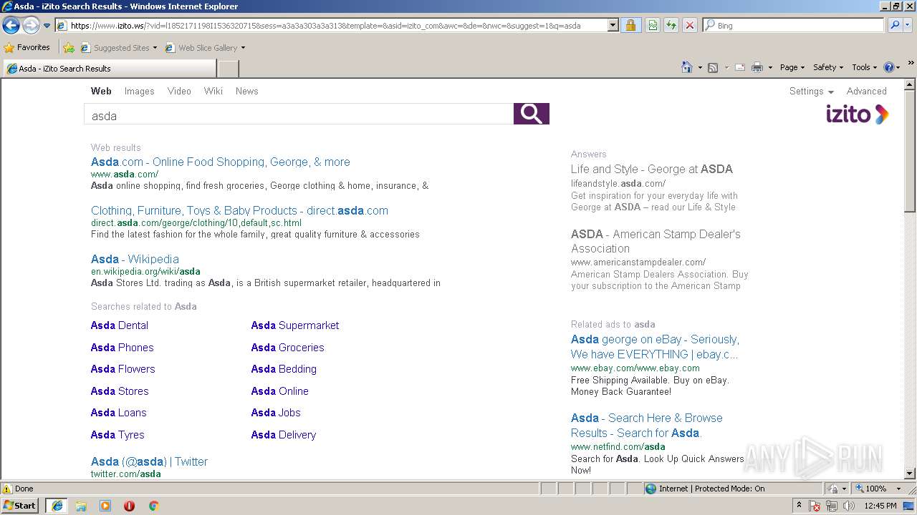The width and height of the screenshot is (917, 515).
Task: Click the iZito search query field
Action: pos(299,114)
